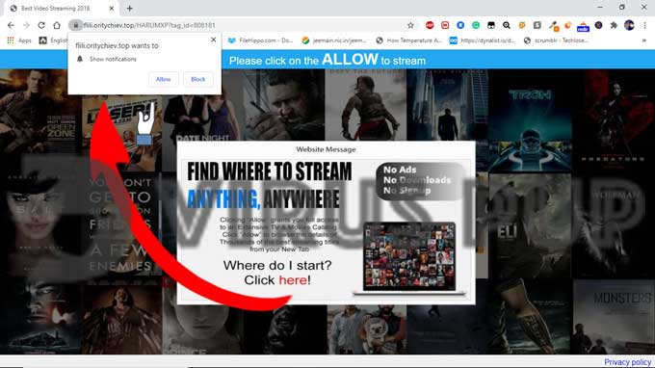Open the dynalist.io bookmark
Screen dimensions: 655x368
click(482, 40)
